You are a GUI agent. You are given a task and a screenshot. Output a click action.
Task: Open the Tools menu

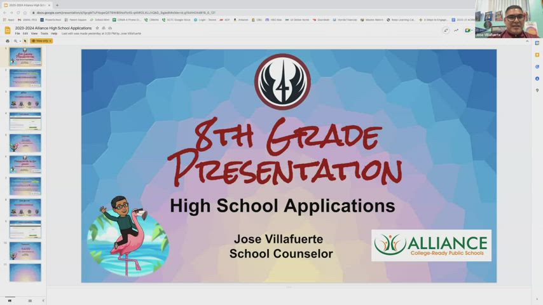point(44,34)
